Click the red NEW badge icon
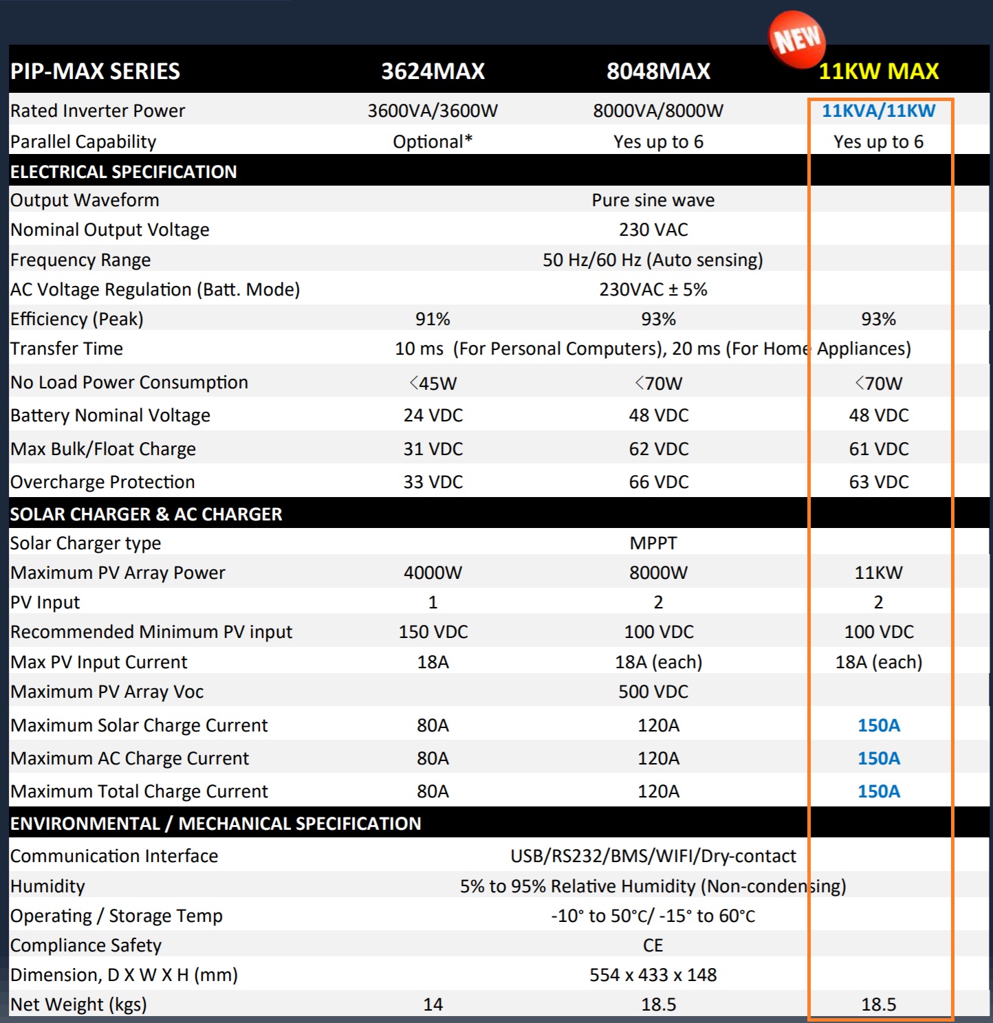 [797, 39]
